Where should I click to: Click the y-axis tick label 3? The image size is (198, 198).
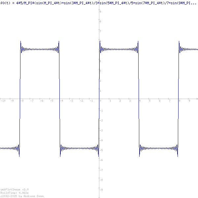(x=100, y=71)
